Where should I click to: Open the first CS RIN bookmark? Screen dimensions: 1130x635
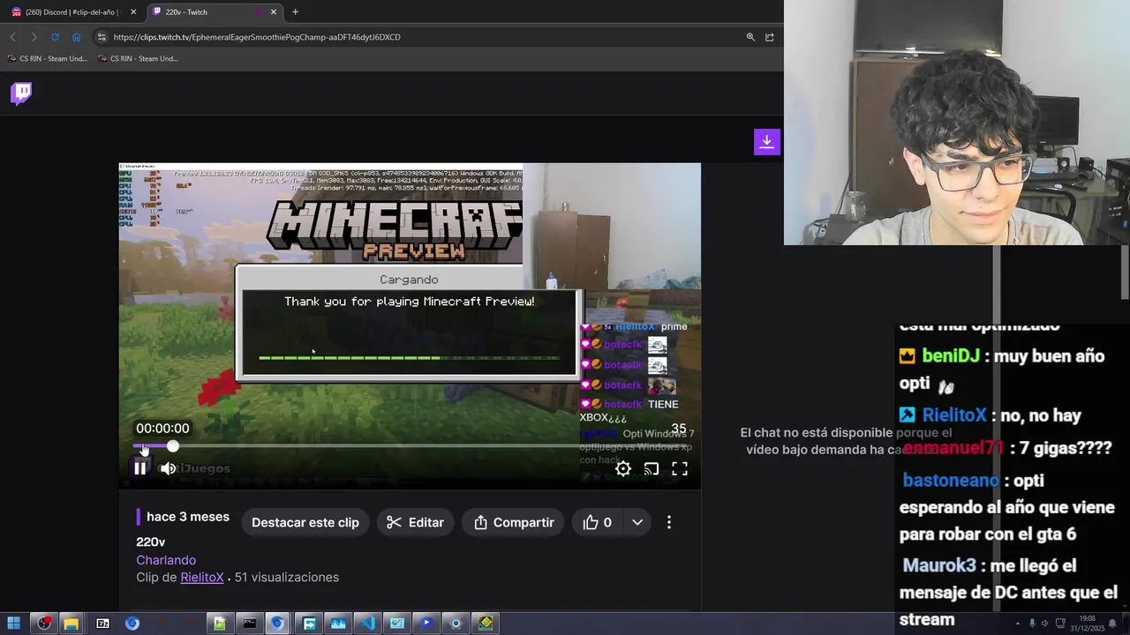coord(47,59)
